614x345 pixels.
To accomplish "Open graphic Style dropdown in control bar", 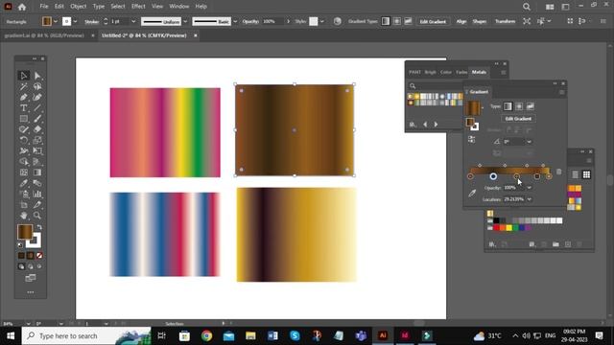I will pyautogui.click(x=322, y=21).
